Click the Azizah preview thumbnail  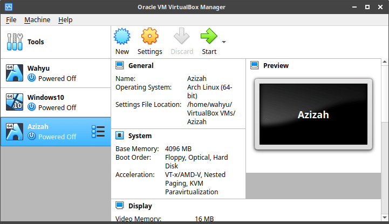tap(313, 114)
